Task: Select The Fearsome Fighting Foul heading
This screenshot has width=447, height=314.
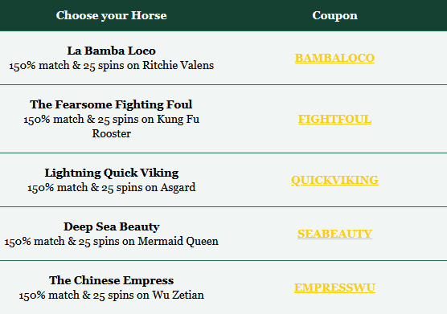Action: click(x=111, y=104)
